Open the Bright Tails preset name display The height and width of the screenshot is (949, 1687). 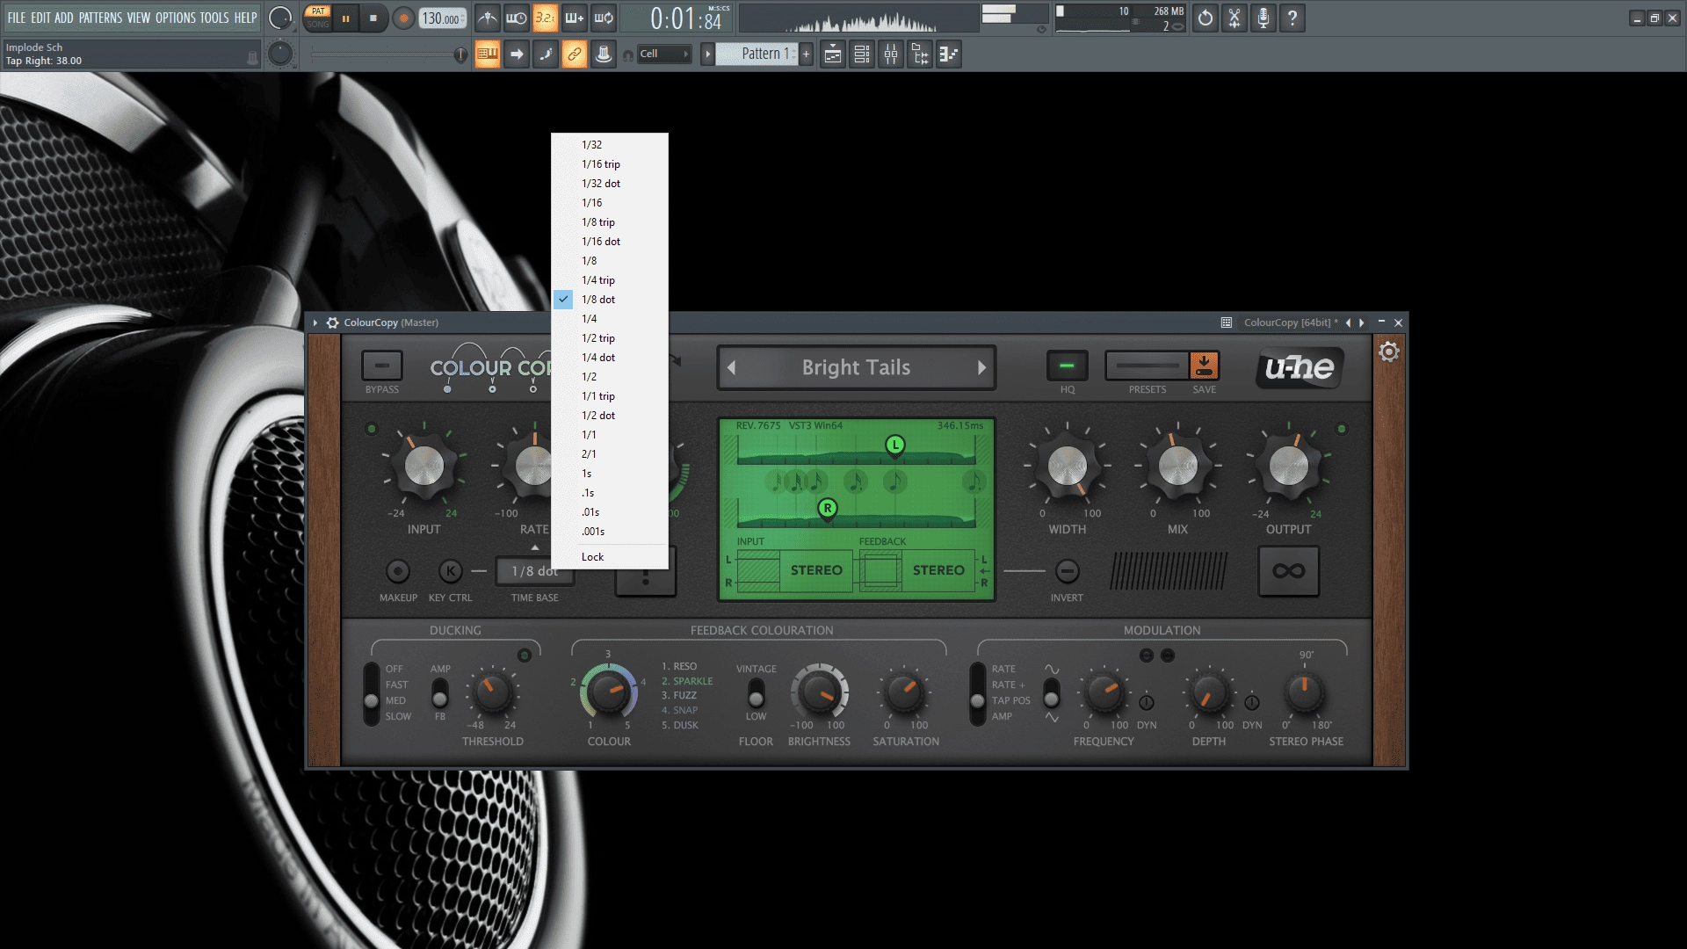856,368
